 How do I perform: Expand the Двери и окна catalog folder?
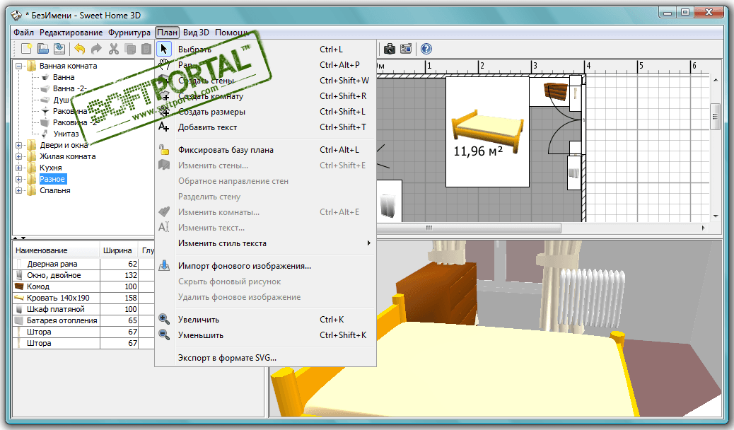tap(18, 145)
